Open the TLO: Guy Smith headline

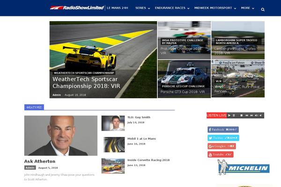pos(139,117)
